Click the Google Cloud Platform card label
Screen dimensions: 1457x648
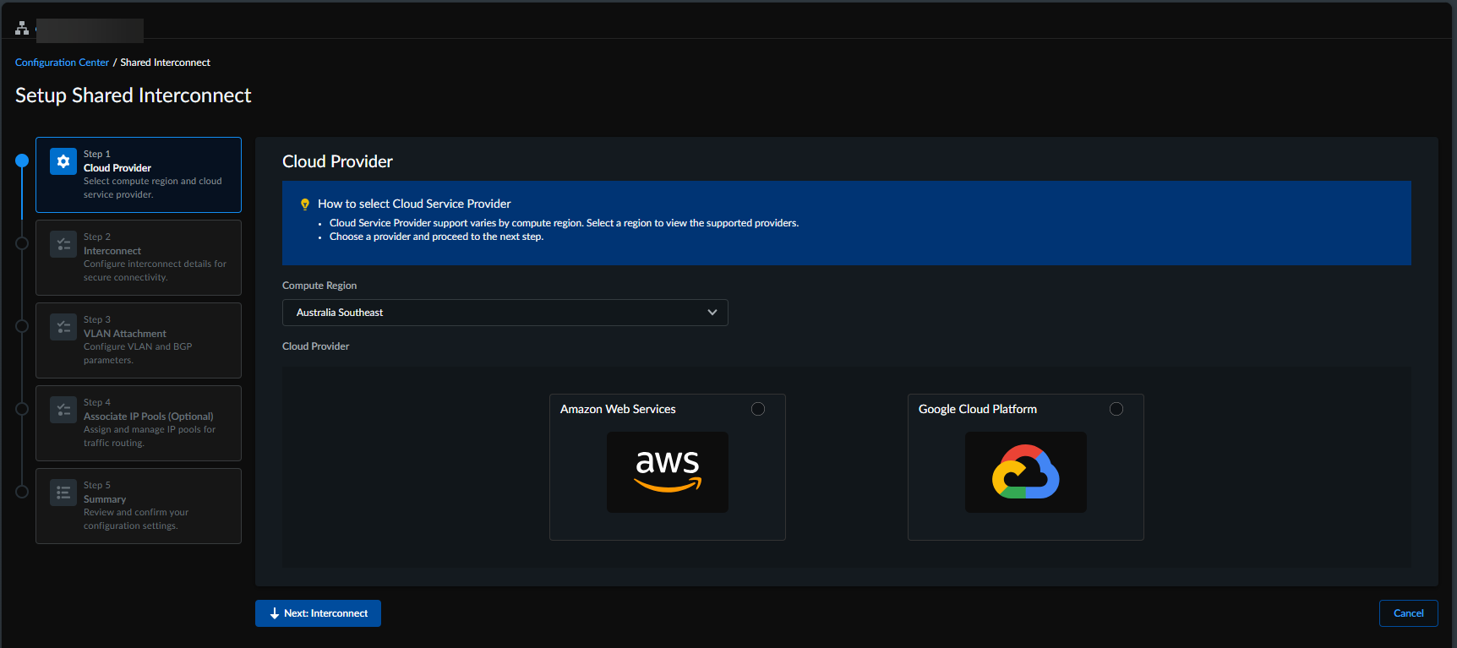pyautogui.click(x=978, y=409)
